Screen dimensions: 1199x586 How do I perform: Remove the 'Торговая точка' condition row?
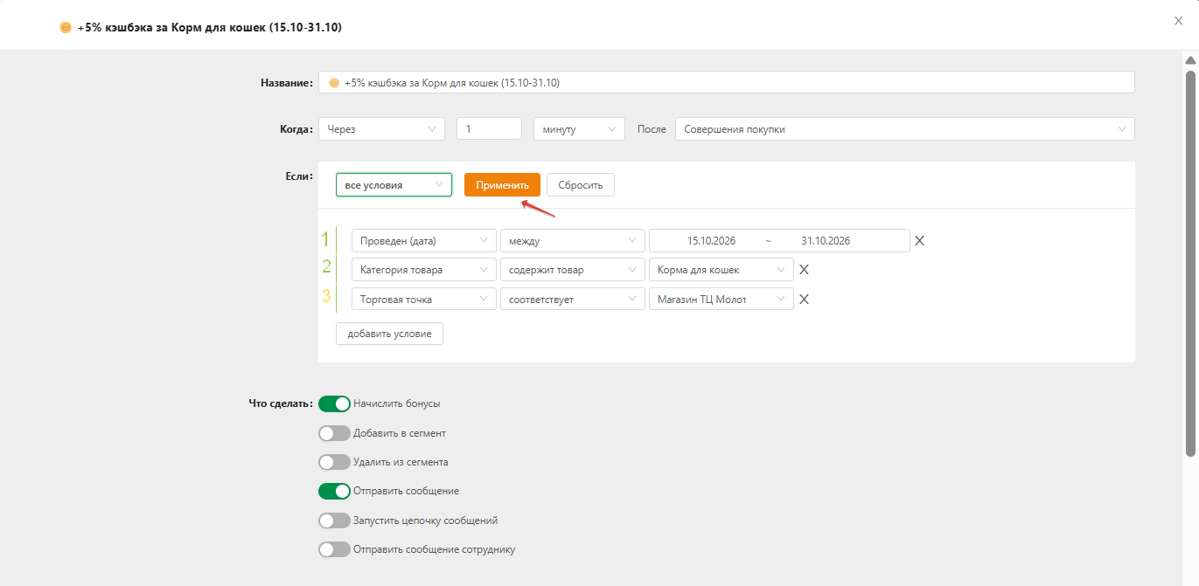[804, 300]
